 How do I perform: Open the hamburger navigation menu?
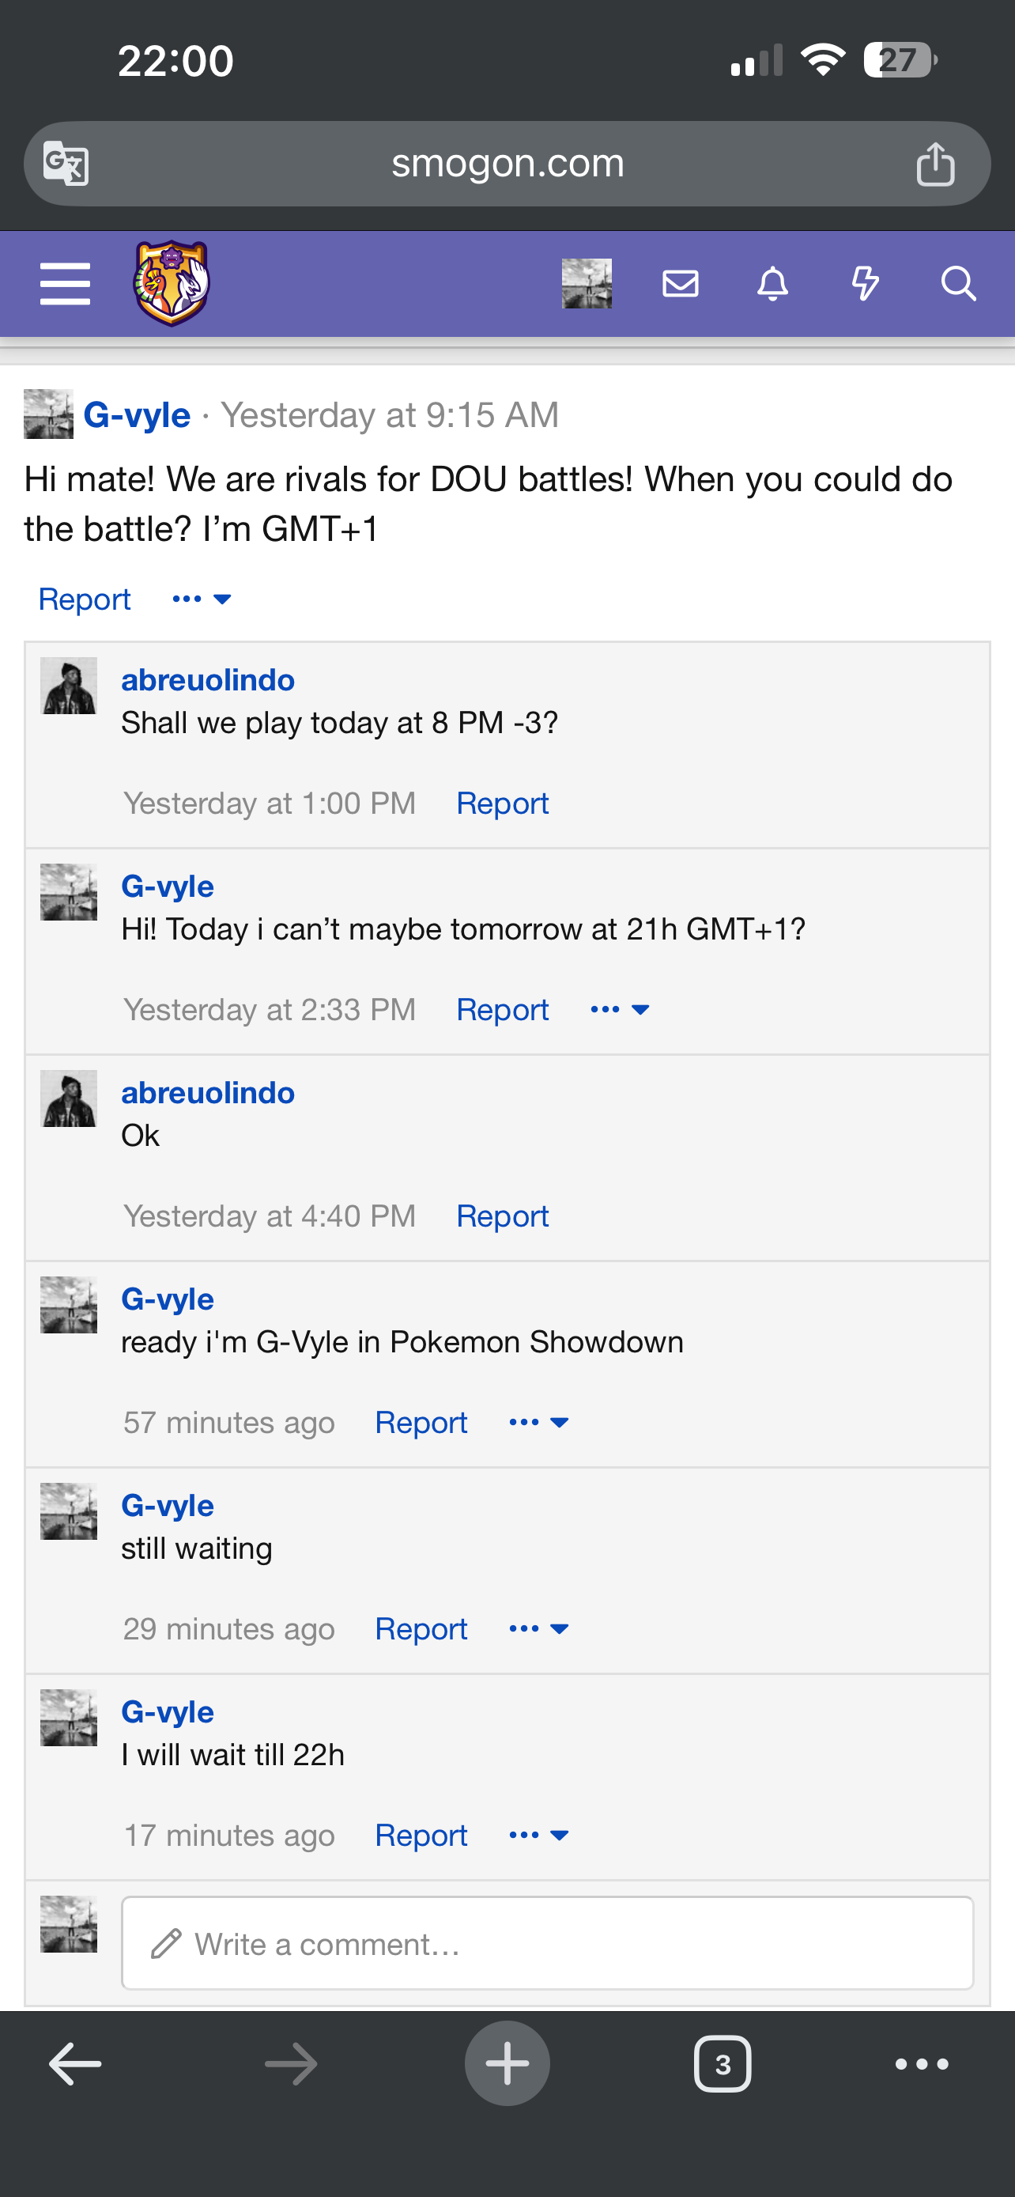pos(65,283)
